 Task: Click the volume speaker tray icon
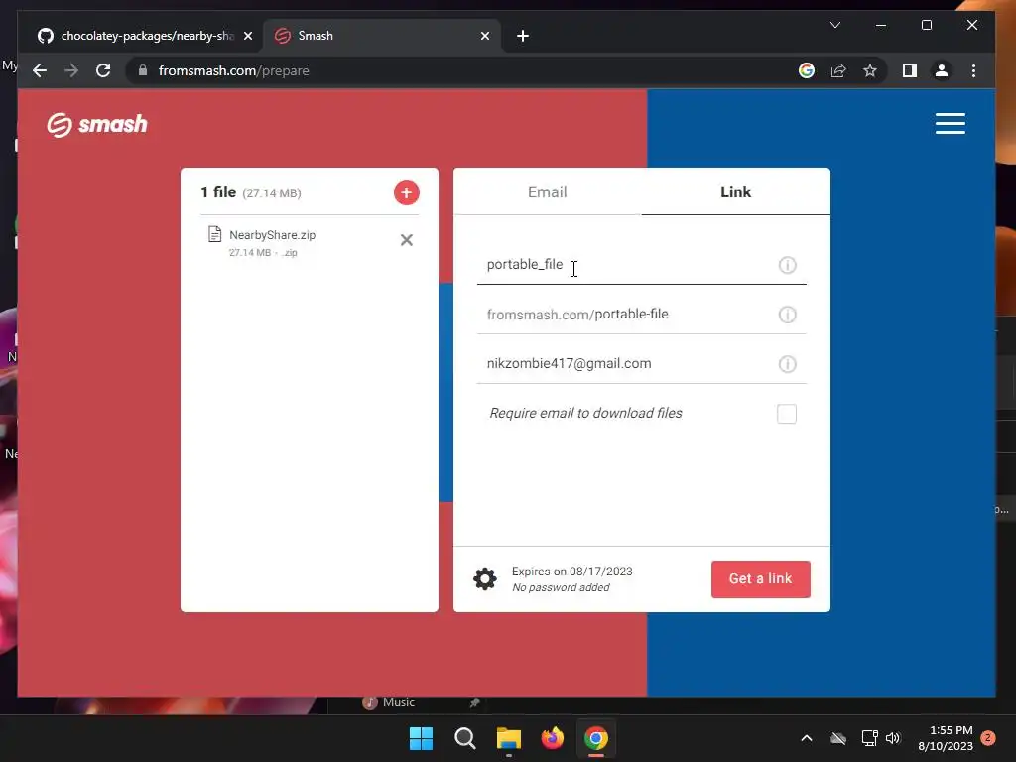coord(893,738)
